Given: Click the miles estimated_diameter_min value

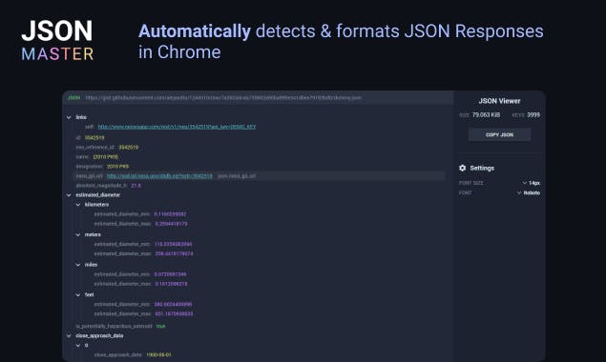Looking at the screenshot, I should pyautogui.click(x=170, y=274).
